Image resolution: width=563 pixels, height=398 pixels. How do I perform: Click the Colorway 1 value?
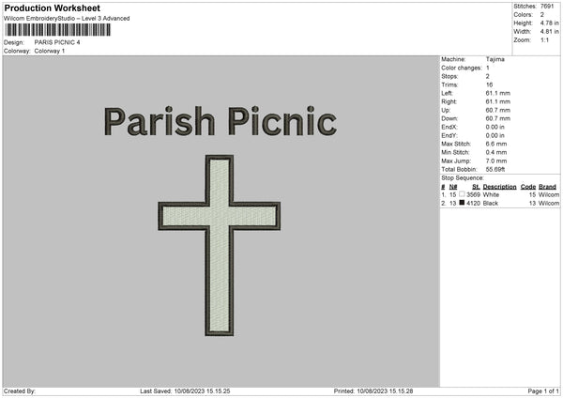pos(50,51)
